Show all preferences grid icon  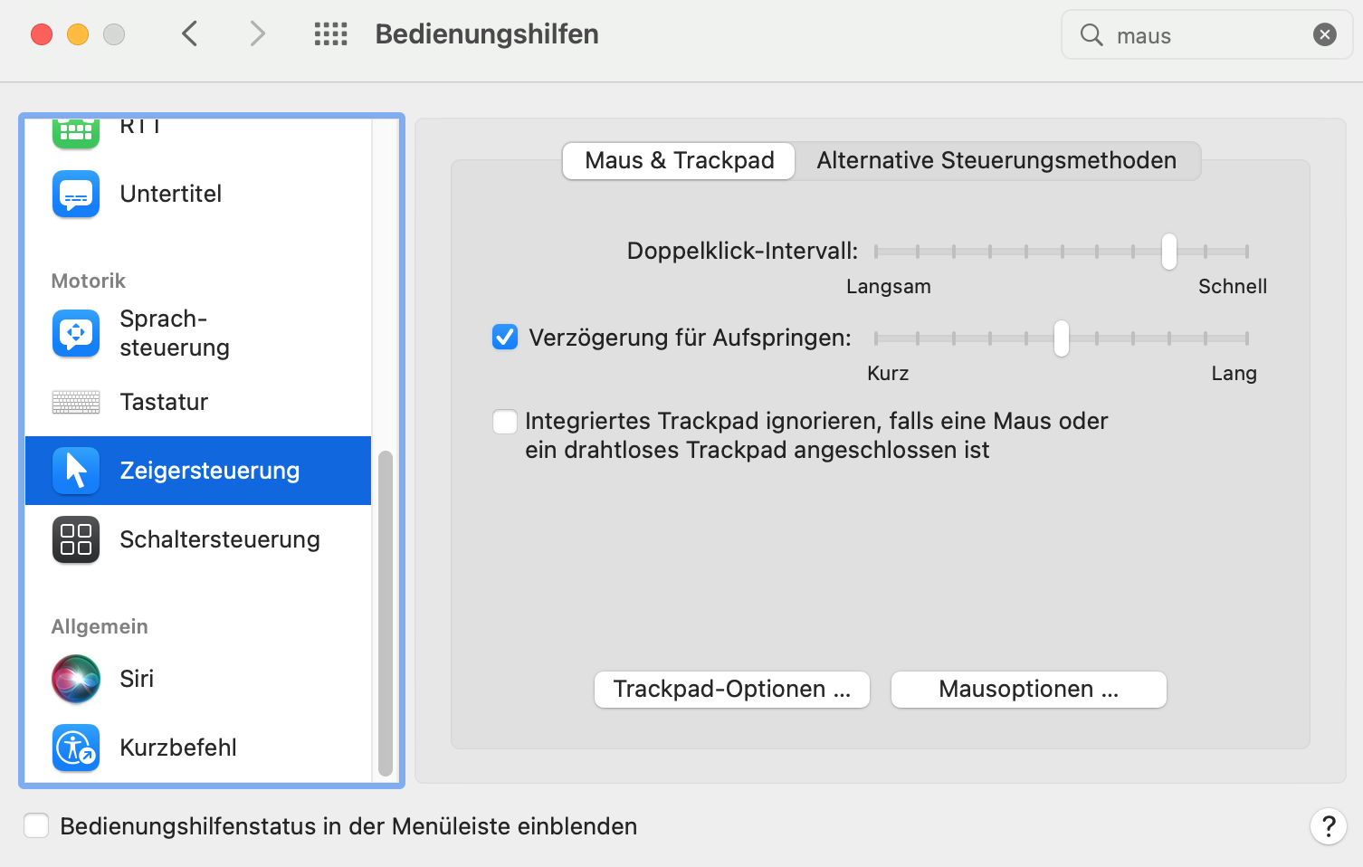click(330, 34)
